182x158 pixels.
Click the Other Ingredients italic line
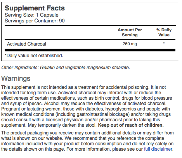tap(66, 68)
